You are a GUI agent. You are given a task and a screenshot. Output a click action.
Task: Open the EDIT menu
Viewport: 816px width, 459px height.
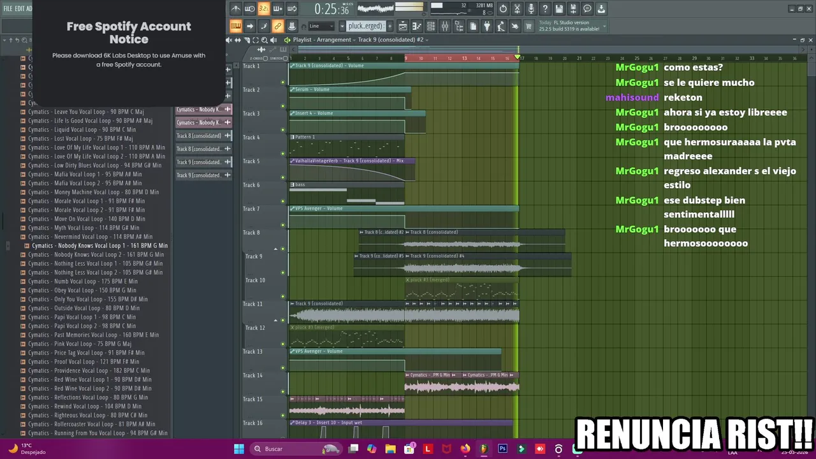[x=20, y=8]
